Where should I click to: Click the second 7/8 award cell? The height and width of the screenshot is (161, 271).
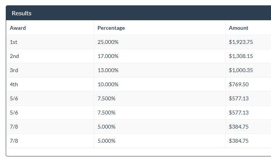(14, 141)
